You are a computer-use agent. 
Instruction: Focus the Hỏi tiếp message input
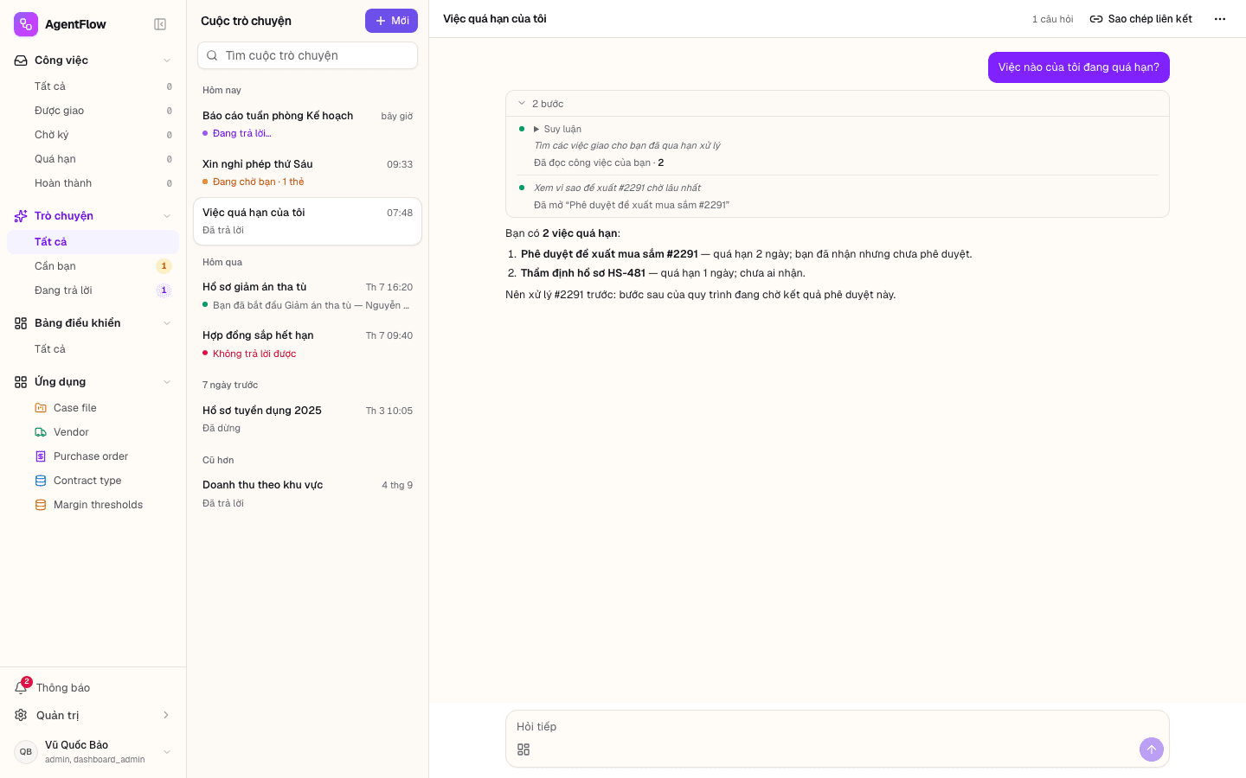point(837,727)
